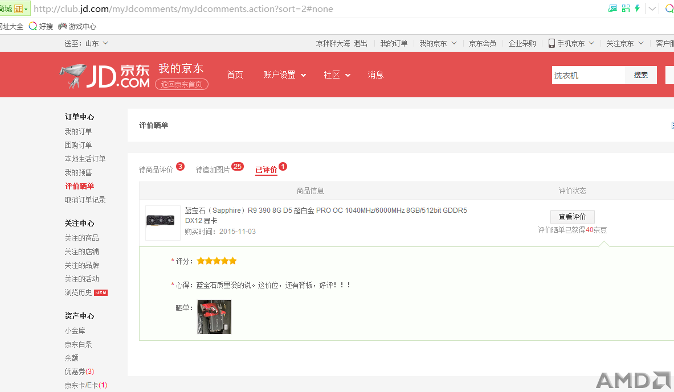Switch to the 待商品评价 tab

click(x=156, y=170)
